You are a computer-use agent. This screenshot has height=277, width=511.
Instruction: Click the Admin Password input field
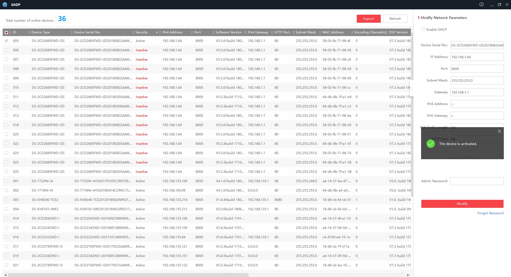(x=477, y=181)
